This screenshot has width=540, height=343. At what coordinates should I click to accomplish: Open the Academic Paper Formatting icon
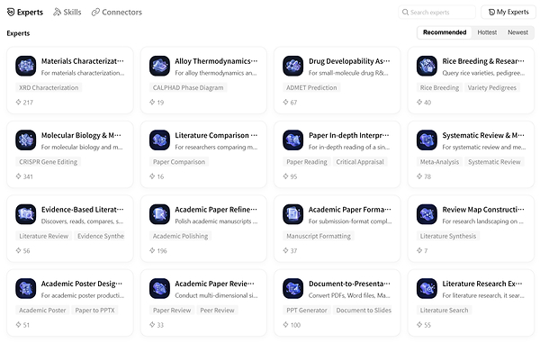(x=293, y=214)
